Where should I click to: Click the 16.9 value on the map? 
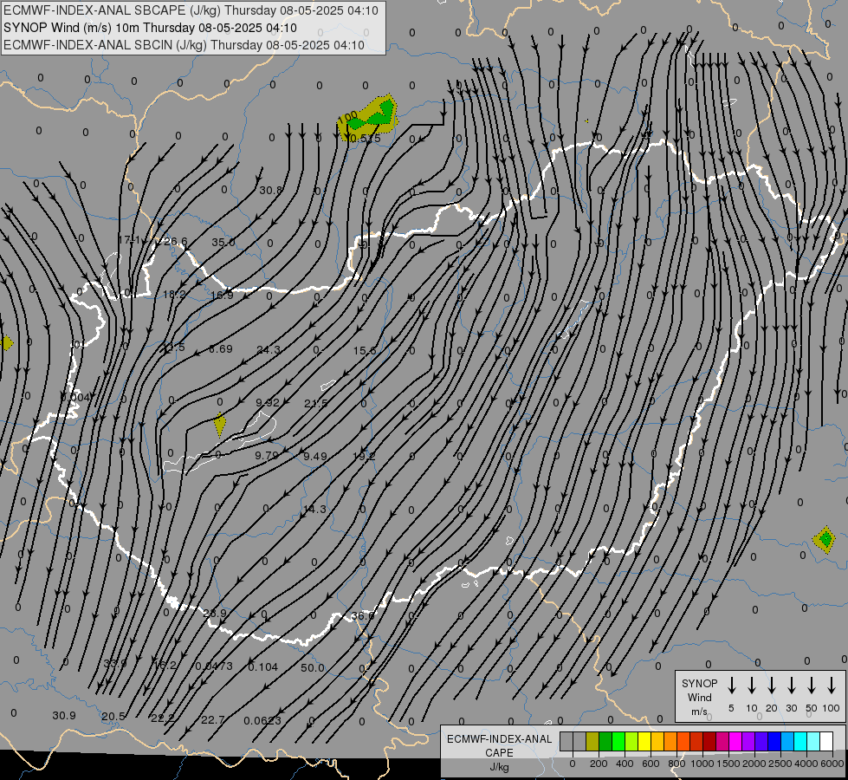(x=222, y=295)
